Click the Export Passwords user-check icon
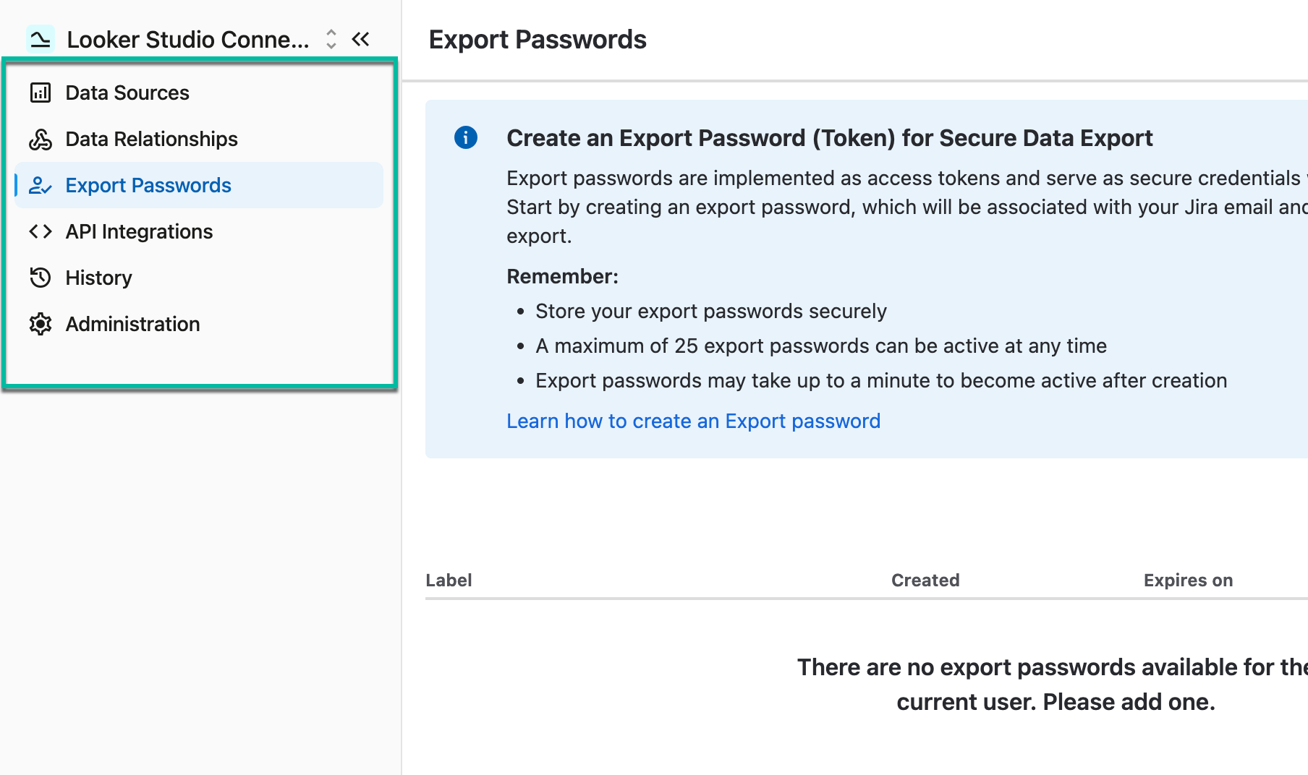 pos(41,185)
